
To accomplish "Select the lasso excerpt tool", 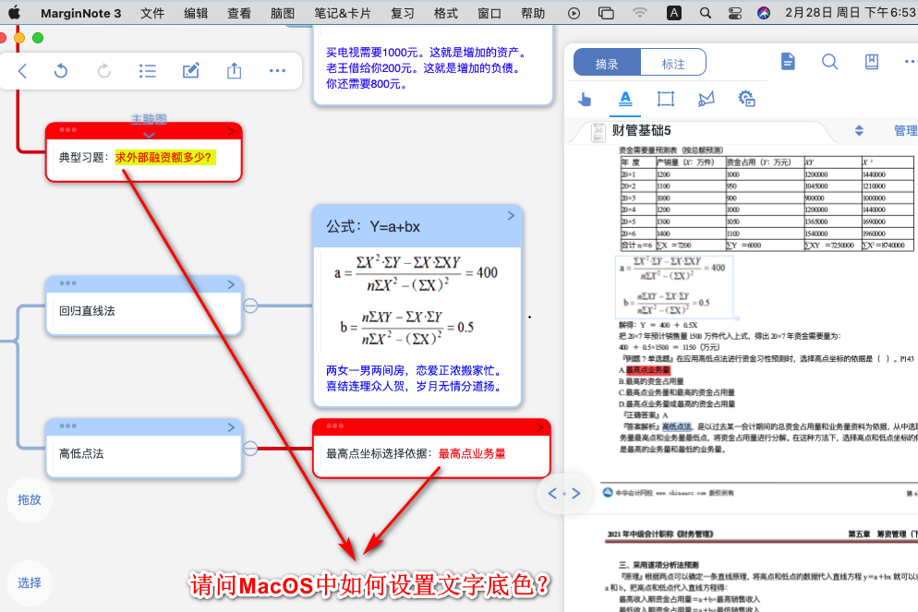I will [x=707, y=99].
